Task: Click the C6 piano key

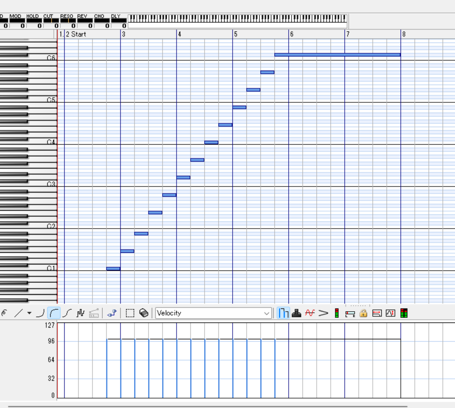Action: (43, 58)
